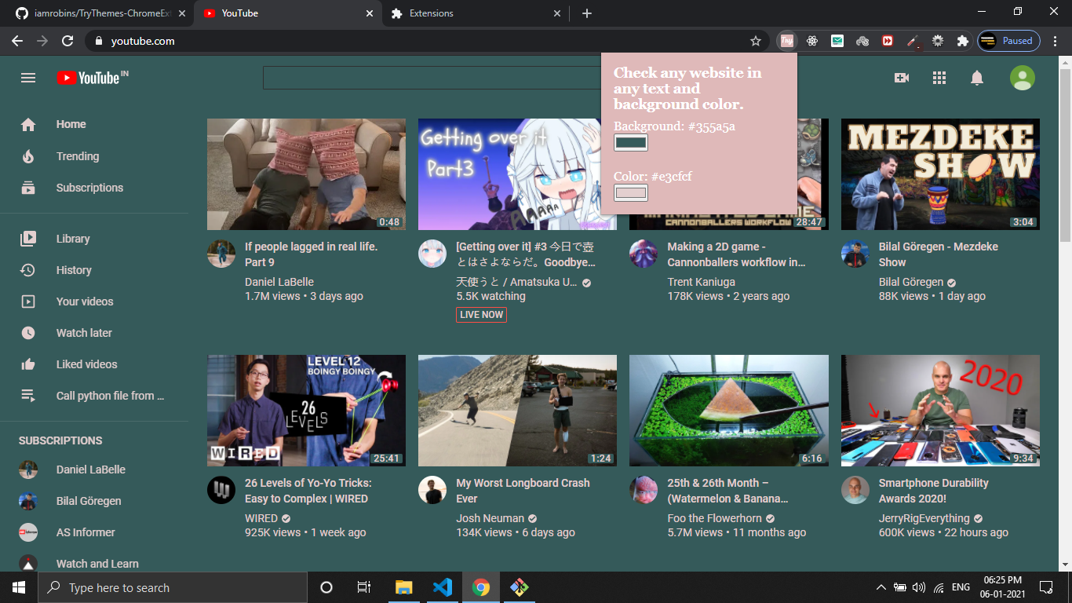
Task: Open Library in sidebar
Action: point(94,239)
